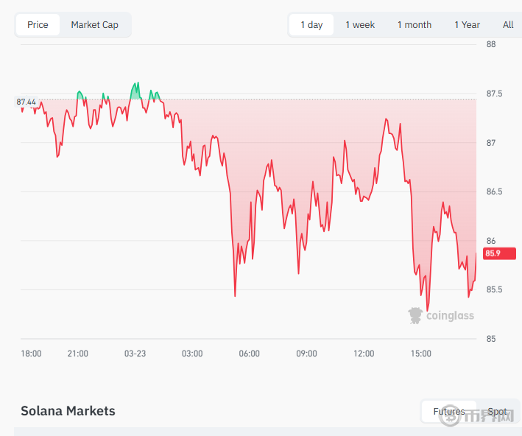Select the Price tab

38,24
